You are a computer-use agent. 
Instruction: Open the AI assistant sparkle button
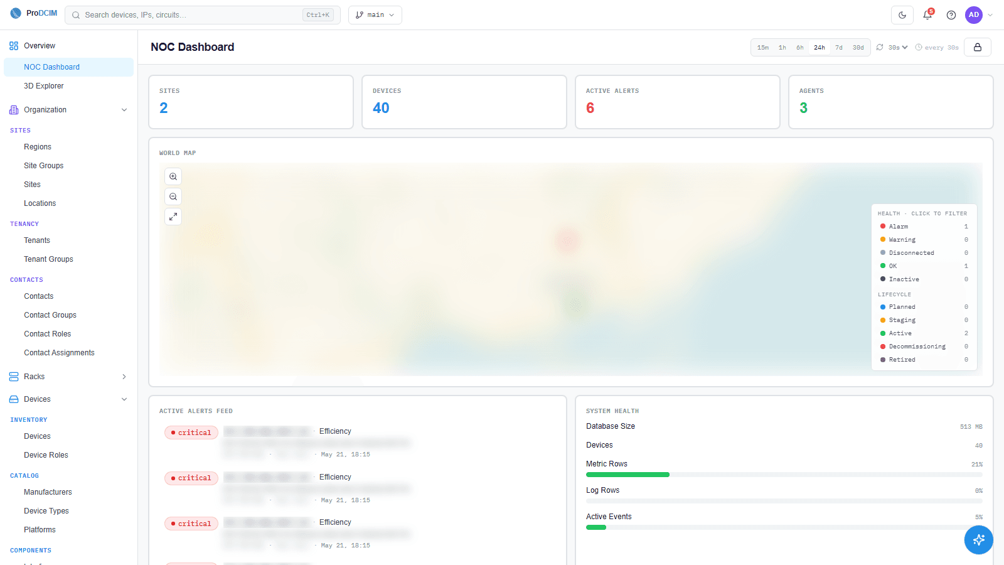coord(979,540)
